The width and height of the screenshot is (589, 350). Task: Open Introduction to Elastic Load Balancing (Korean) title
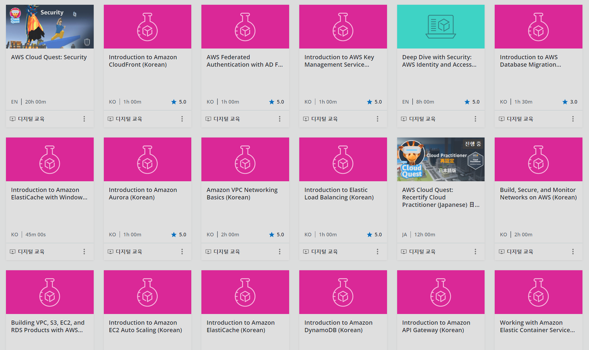coord(339,193)
